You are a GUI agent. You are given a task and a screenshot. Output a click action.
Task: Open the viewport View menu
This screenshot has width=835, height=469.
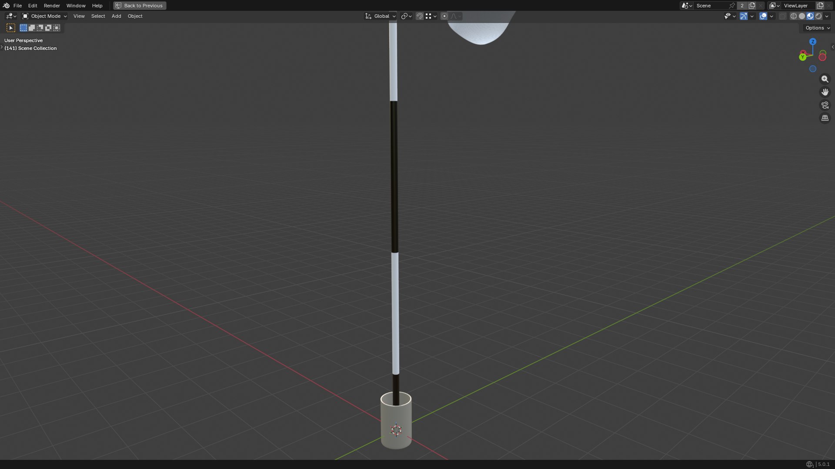click(79, 16)
